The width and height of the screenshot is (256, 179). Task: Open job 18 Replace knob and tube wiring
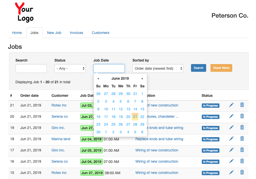click(159, 139)
